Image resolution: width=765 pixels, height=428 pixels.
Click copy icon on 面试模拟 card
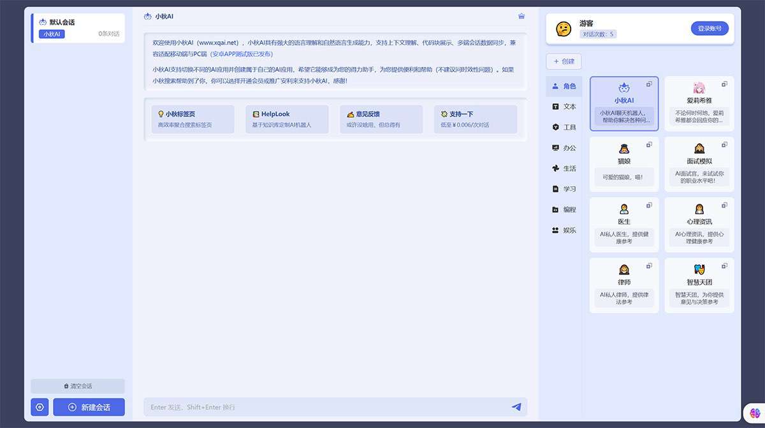(x=724, y=145)
